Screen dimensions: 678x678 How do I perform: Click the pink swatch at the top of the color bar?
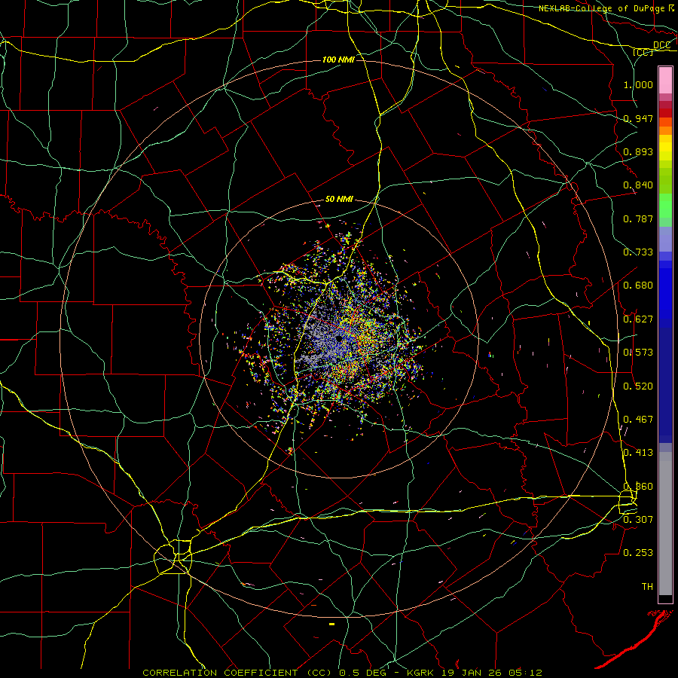(665, 80)
